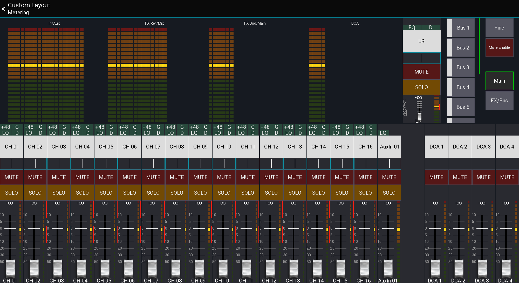Open EQ for the LR master
This screenshot has height=283, width=519.
[412, 27]
